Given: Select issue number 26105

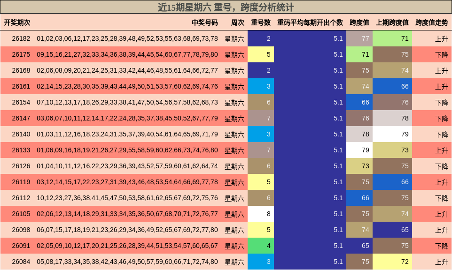Looking at the screenshot, I should pyautogui.click(x=21, y=214).
